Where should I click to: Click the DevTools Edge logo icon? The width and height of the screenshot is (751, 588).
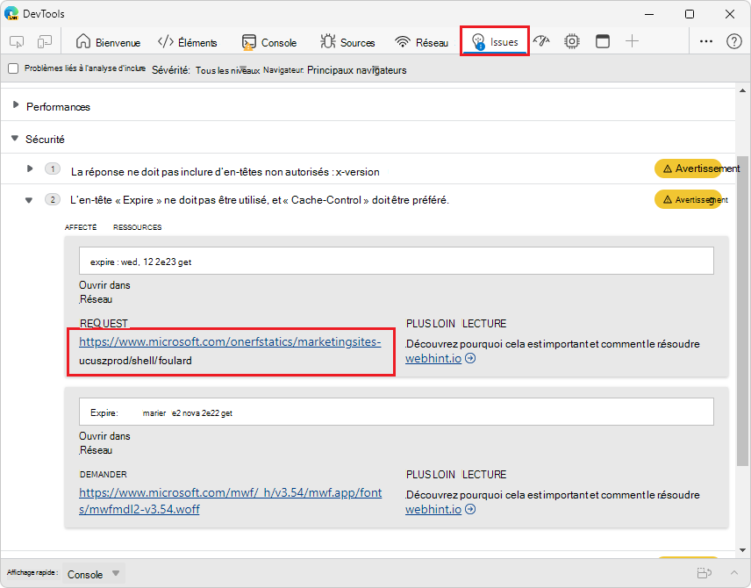(11, 13)
